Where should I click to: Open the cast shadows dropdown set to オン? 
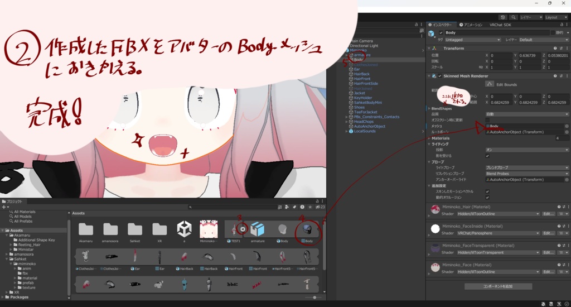[x=527, y=150]
